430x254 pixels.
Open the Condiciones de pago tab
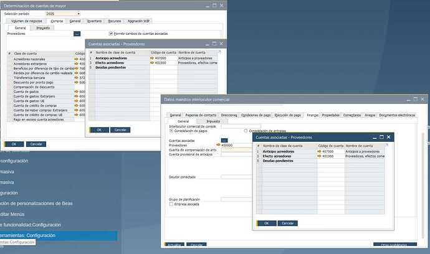click(257, 115)
